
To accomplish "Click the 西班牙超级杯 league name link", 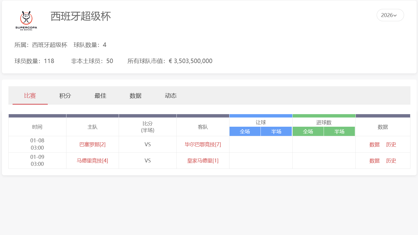I will [x=49, y=45].
